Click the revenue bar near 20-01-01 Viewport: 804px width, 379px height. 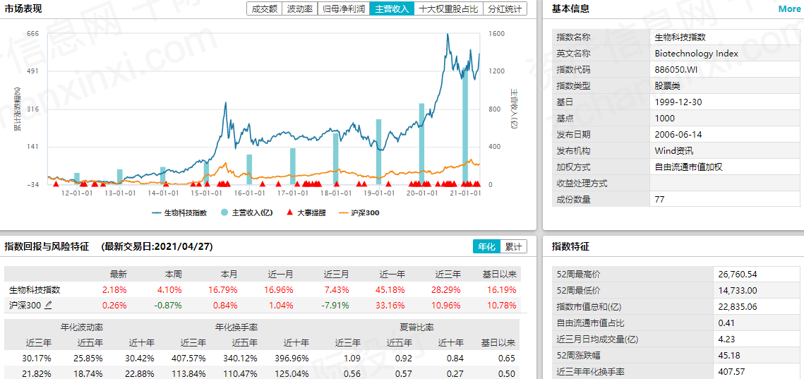421,141
